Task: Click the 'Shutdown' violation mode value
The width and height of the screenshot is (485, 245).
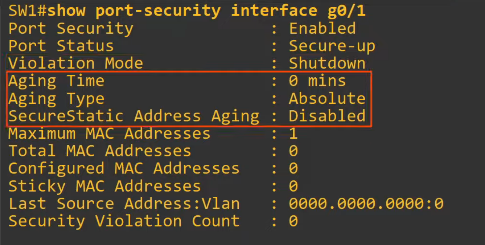Action: click(x=327, y=64)
